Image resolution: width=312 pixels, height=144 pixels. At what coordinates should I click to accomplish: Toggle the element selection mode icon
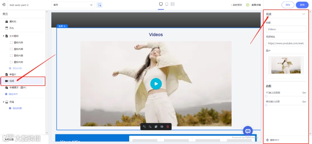99,5
